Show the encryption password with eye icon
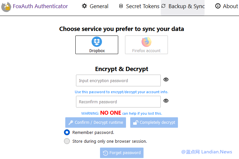Viewport: 239px width, 159px height. point(166,79)
